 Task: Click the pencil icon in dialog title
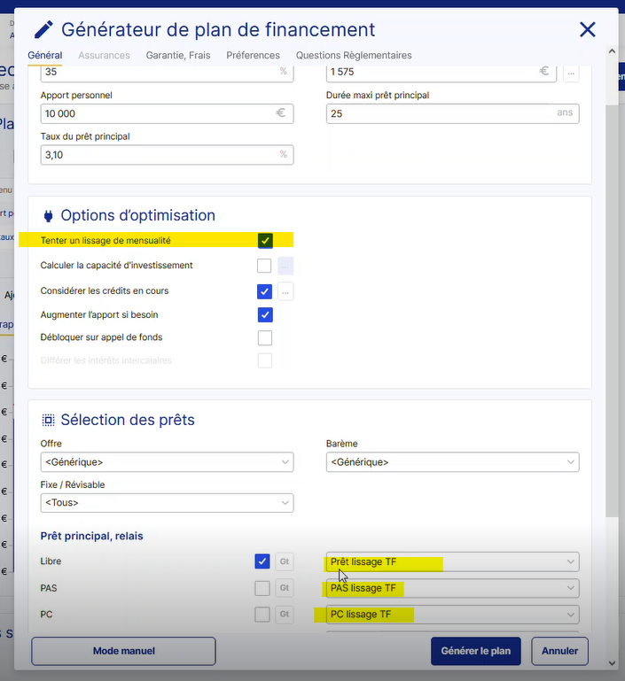tap(43, 30)
